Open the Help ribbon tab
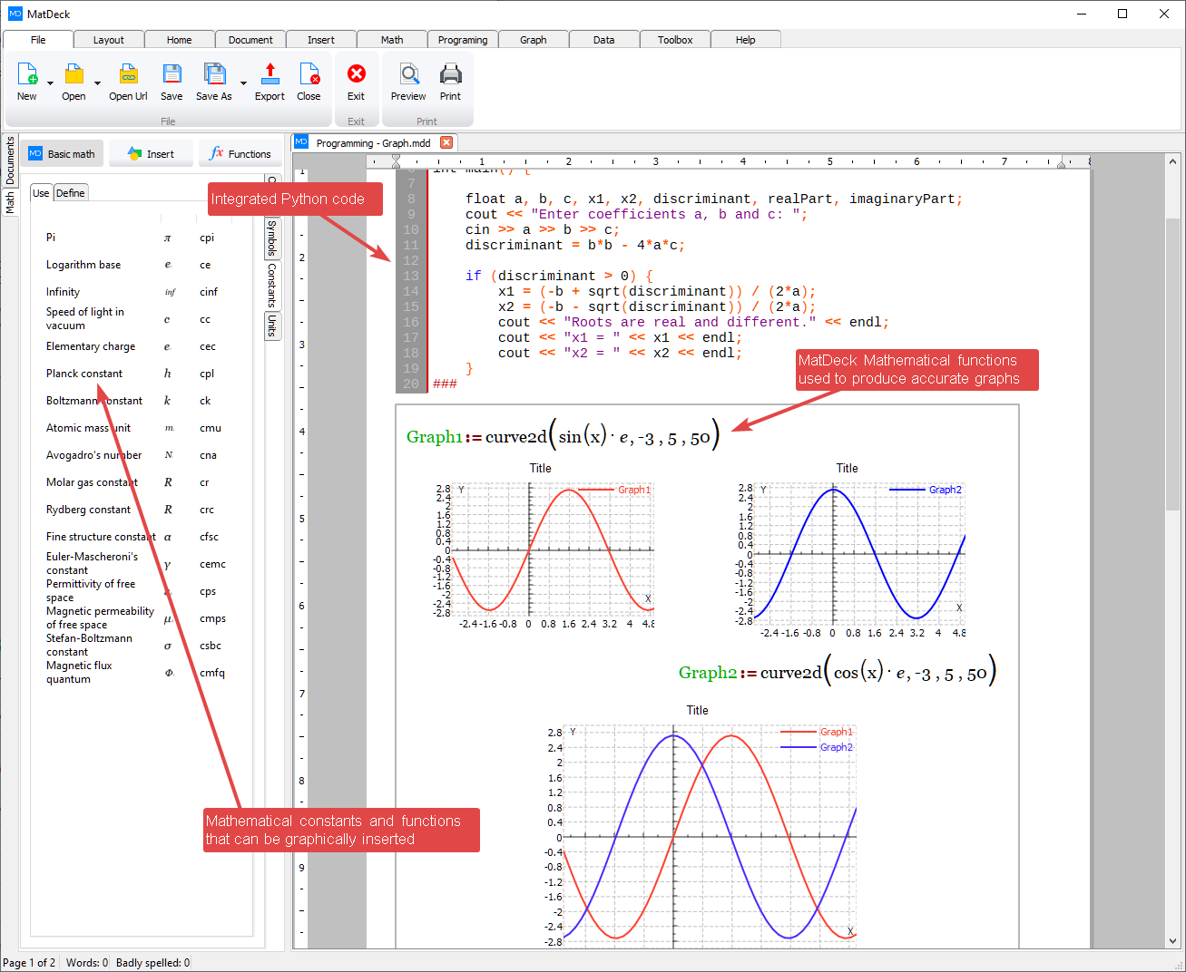Viewport: 1186px width, 972px height. click(x=746, y=40)
